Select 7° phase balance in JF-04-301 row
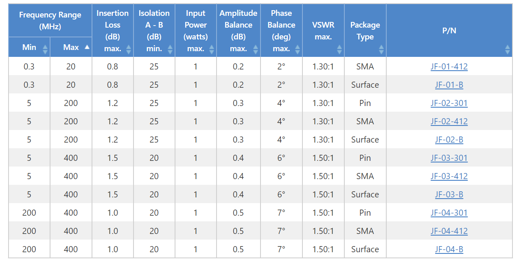This screenshot has width=521, height=264. pos(281,213)
